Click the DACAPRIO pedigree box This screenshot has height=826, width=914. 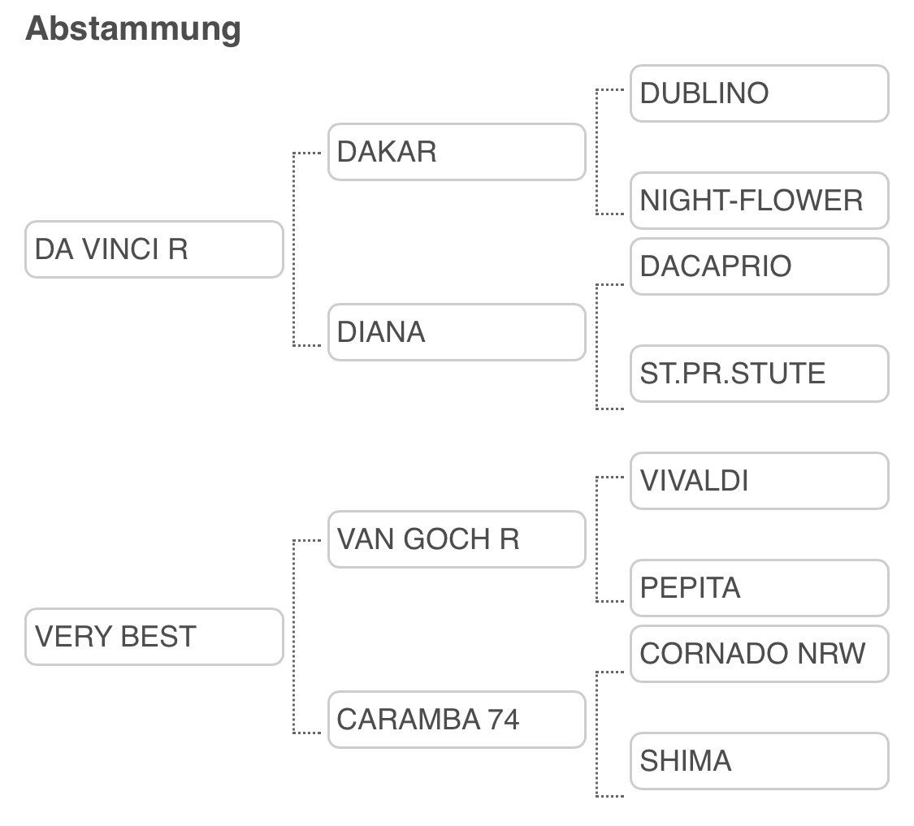pos(759,266)
